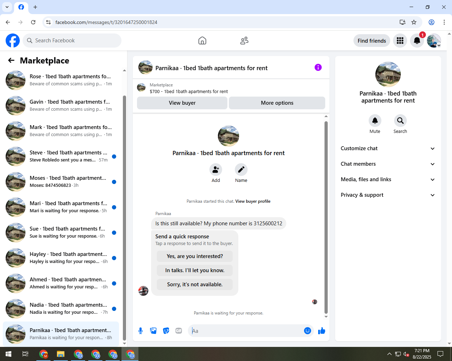Go back with the Marketplace arrow

click(11, 60)
